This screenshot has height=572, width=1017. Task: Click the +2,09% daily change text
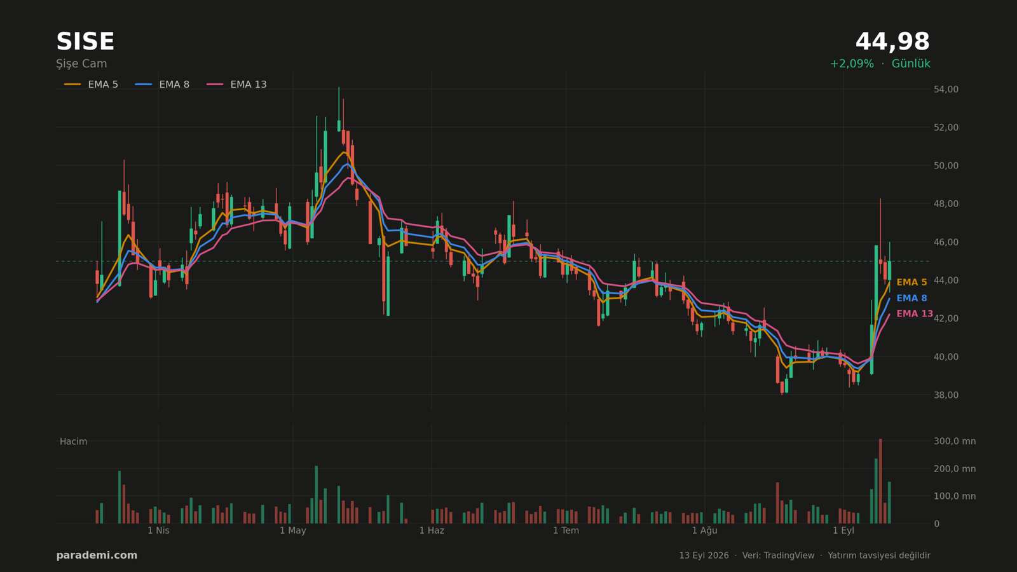click(852, 64)
